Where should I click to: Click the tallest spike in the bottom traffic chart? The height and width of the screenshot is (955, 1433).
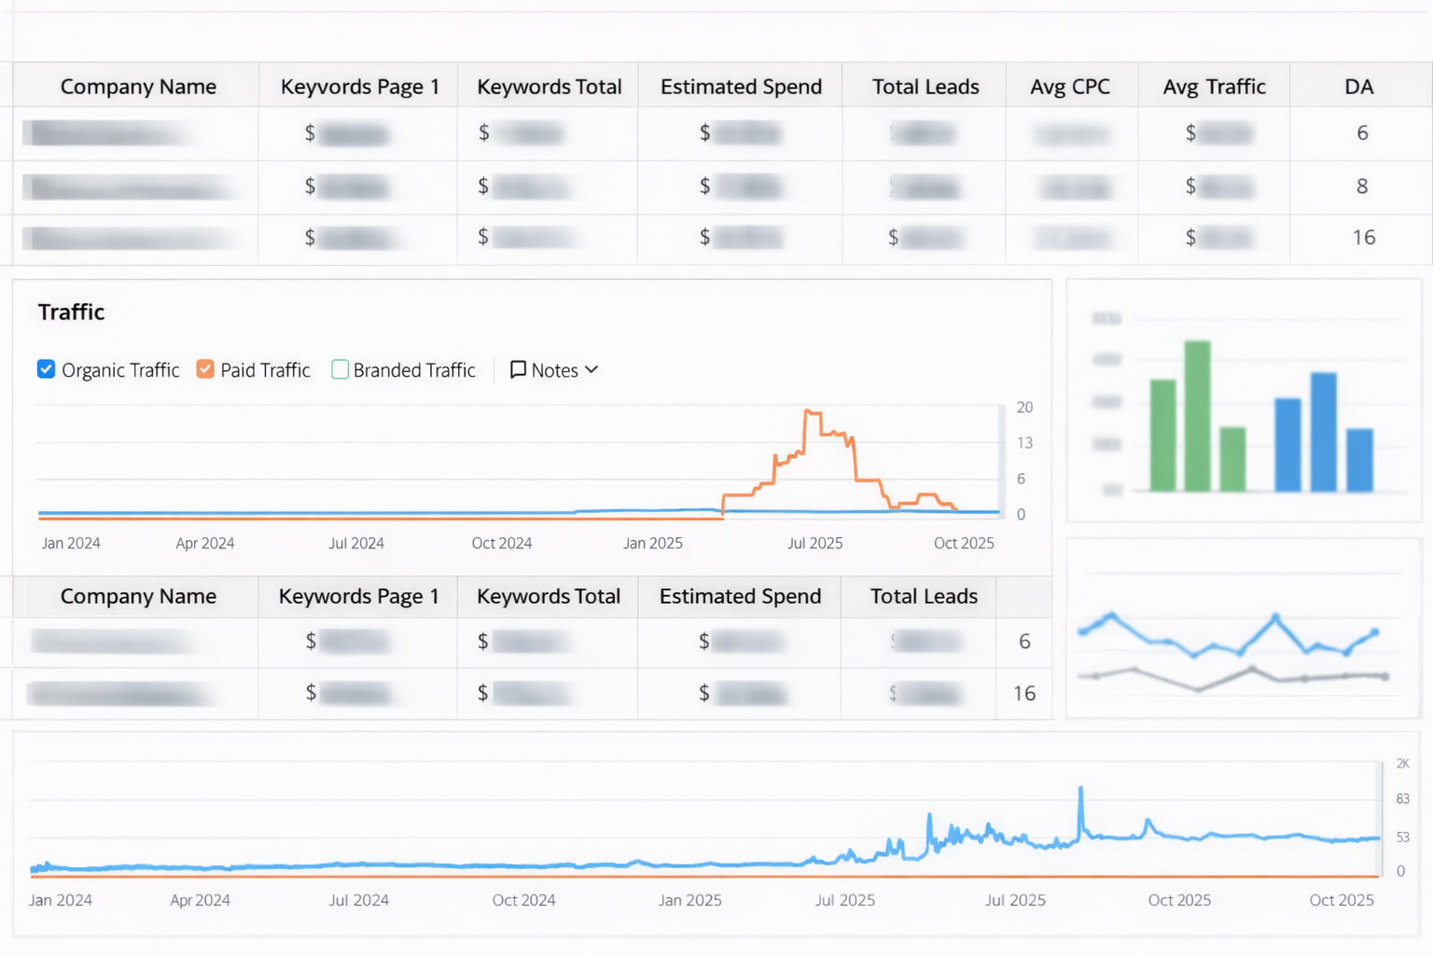[1081, 791]
